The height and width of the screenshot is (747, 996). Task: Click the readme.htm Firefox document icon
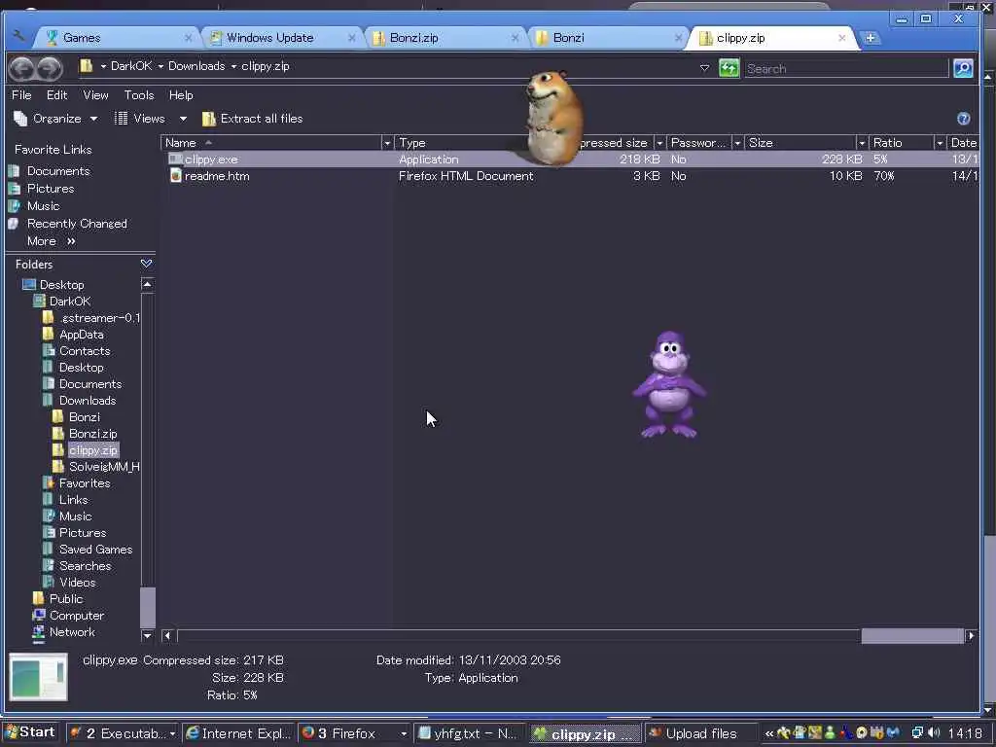coord(176,176)
